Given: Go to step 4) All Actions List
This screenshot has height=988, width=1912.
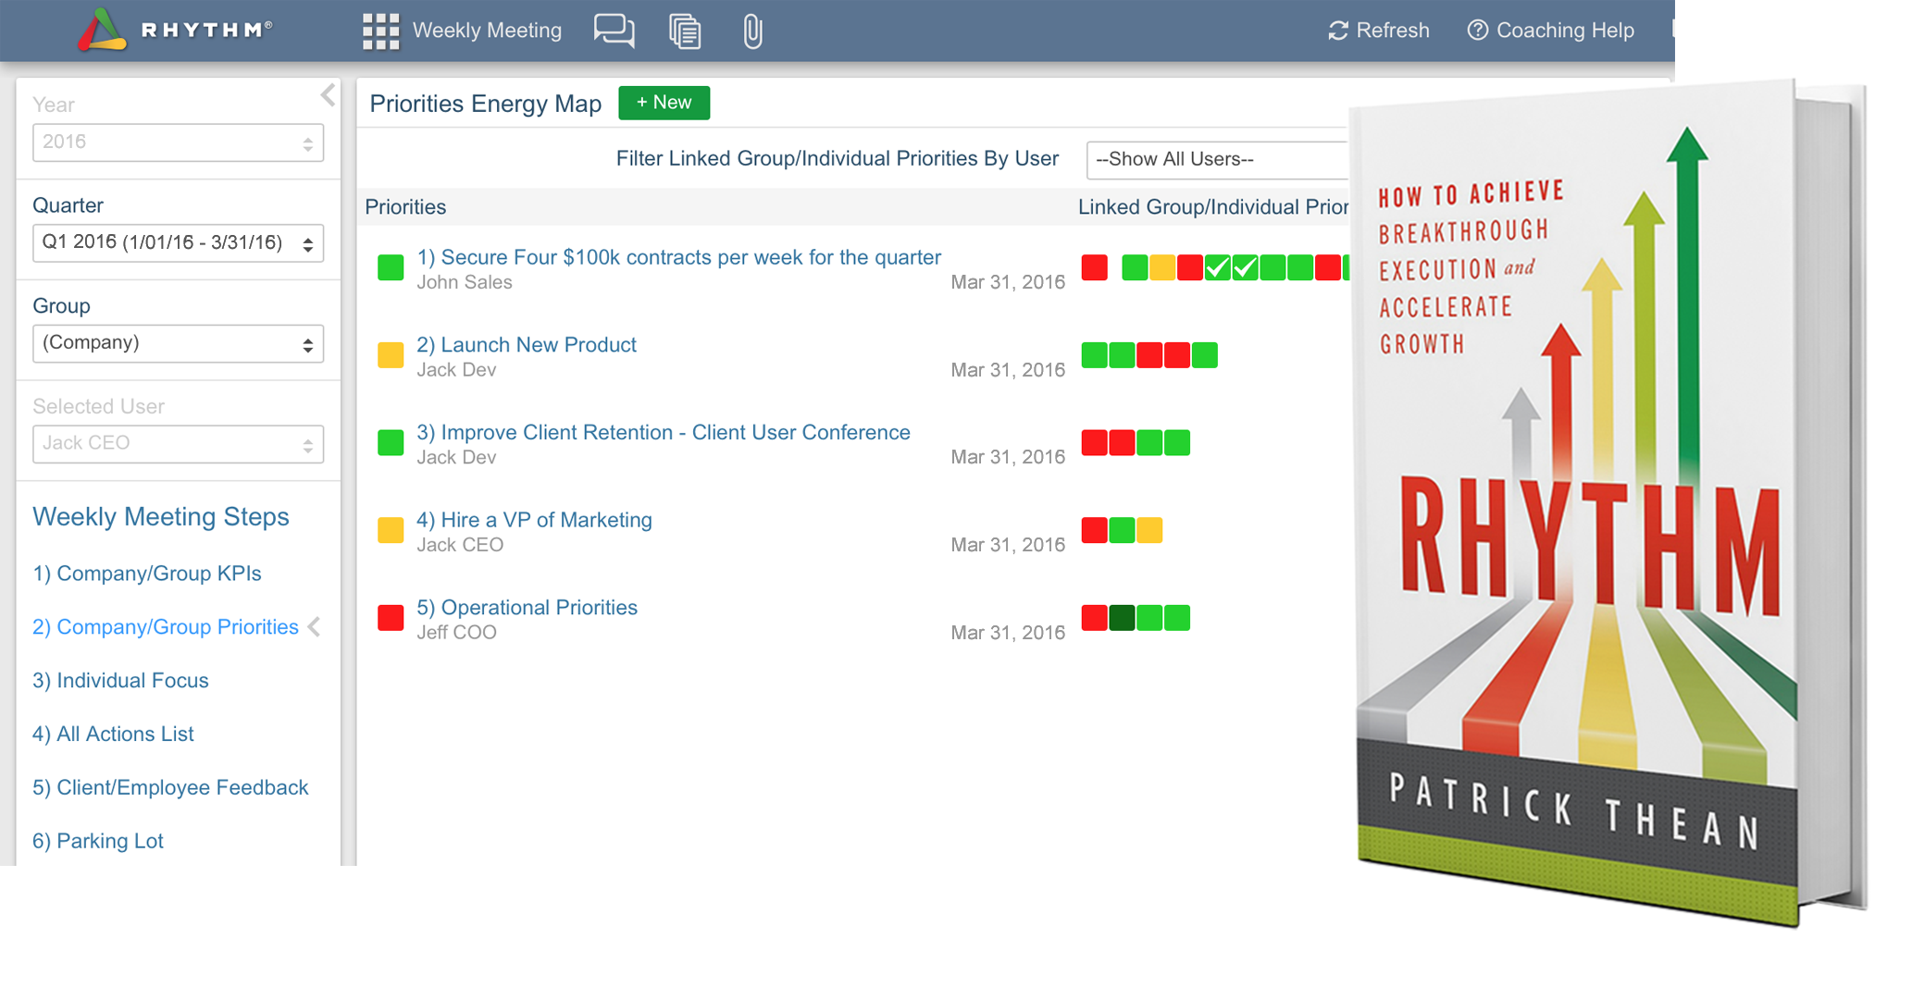Looking at the screenshot, I should [x=113, y=735].
